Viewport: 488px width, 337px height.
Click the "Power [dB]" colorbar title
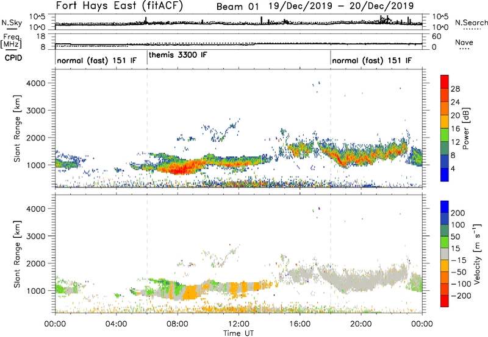[x=465, y=128]
